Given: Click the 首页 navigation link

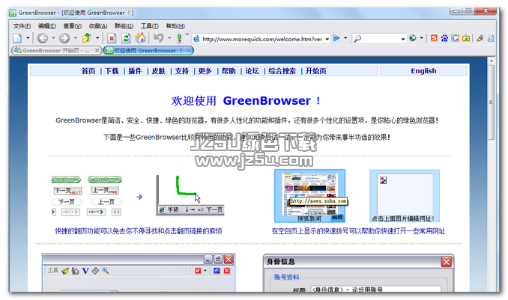Looking at the screenshot, I should point(88,71).
